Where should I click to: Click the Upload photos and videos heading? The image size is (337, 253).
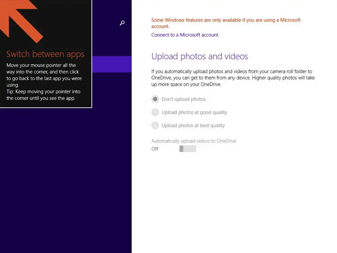(199, 56)
